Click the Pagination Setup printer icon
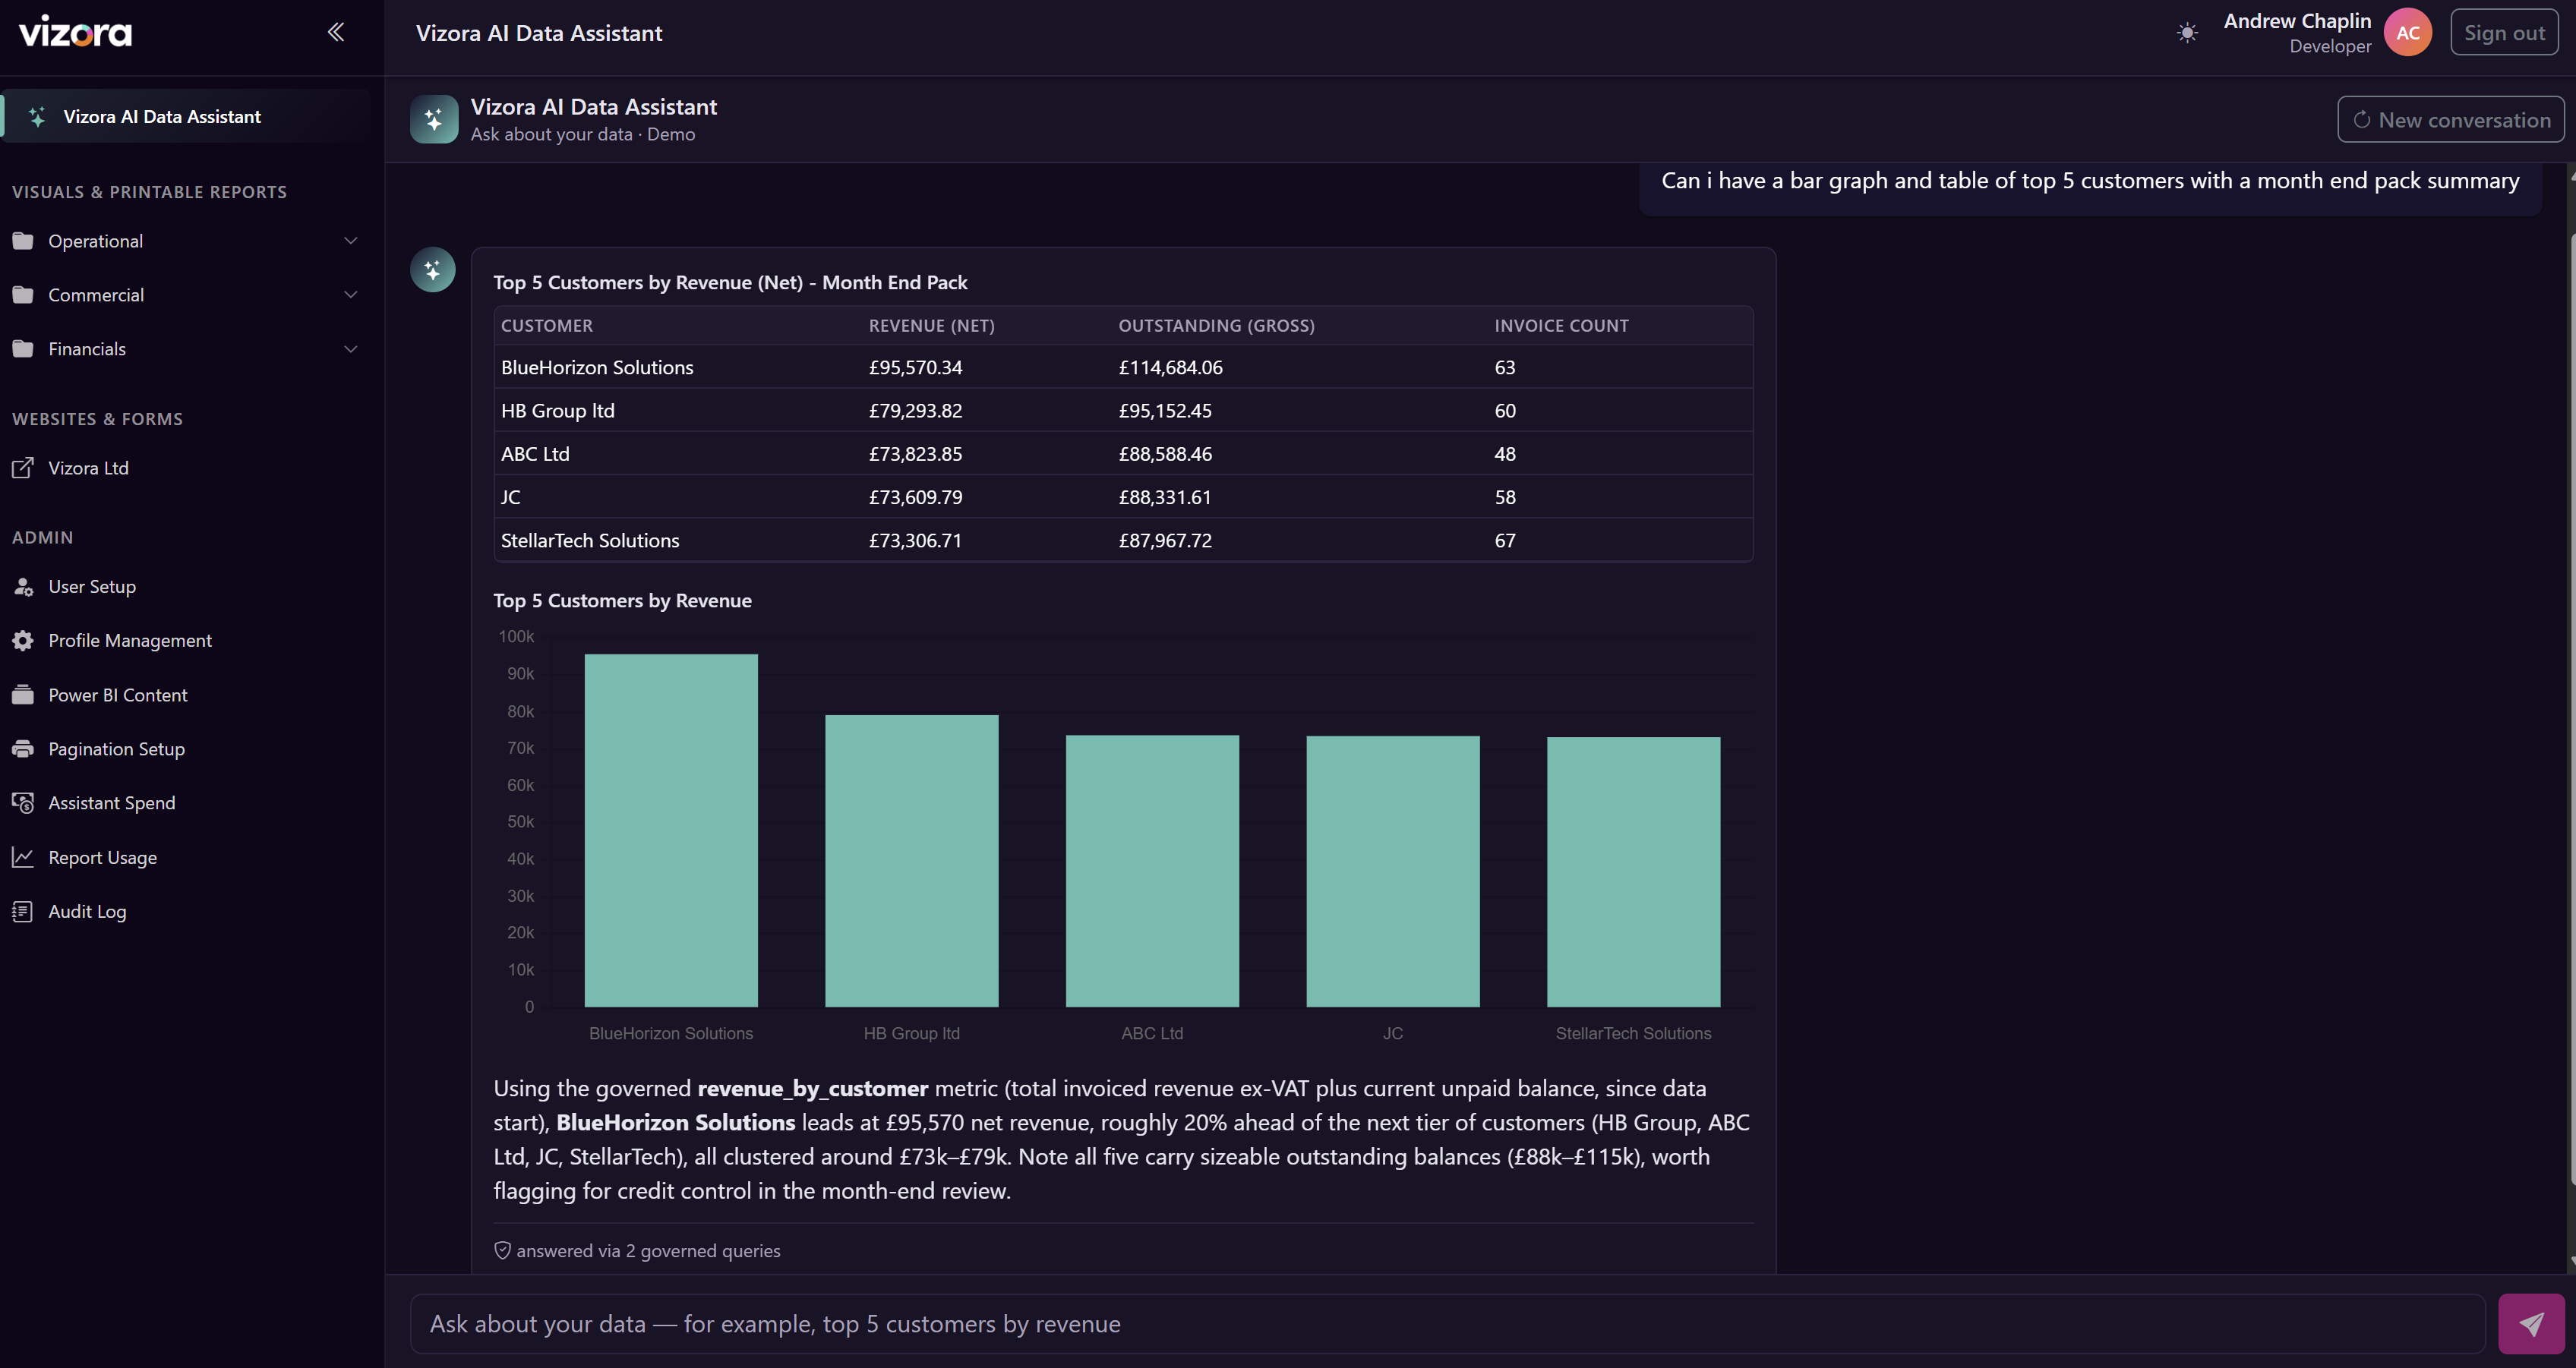This screenshot has height=1368, width=2576. 23,749
